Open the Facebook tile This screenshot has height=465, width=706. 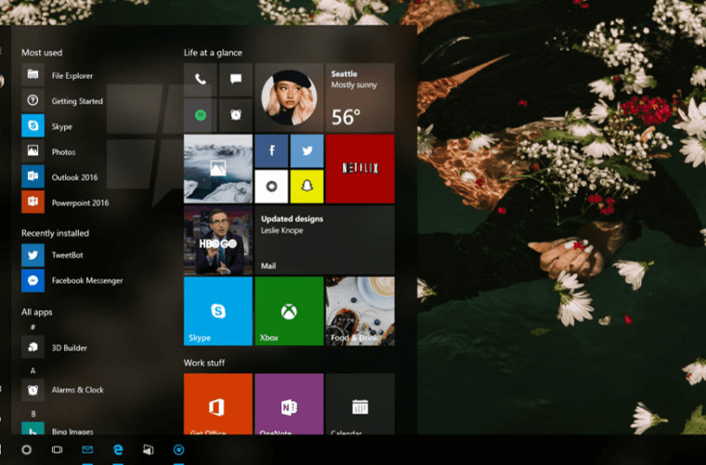pos(271,150)
